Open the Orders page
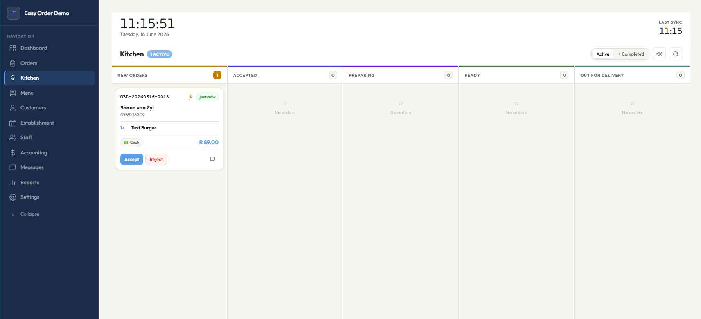The width and height of the screenshot is (701, 319). pos(49,63)
